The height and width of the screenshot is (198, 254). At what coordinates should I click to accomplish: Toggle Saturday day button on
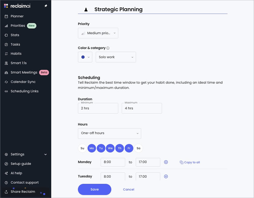(x=138, y=148)
